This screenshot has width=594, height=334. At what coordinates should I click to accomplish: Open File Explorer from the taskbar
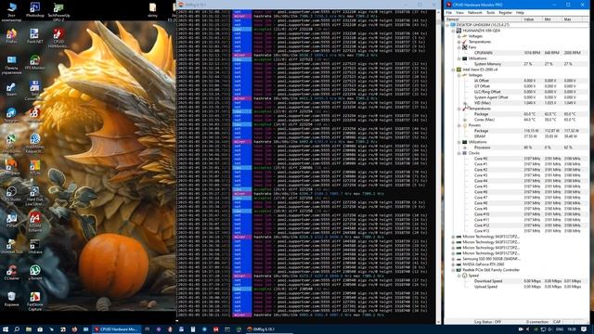tap(29, 329)
